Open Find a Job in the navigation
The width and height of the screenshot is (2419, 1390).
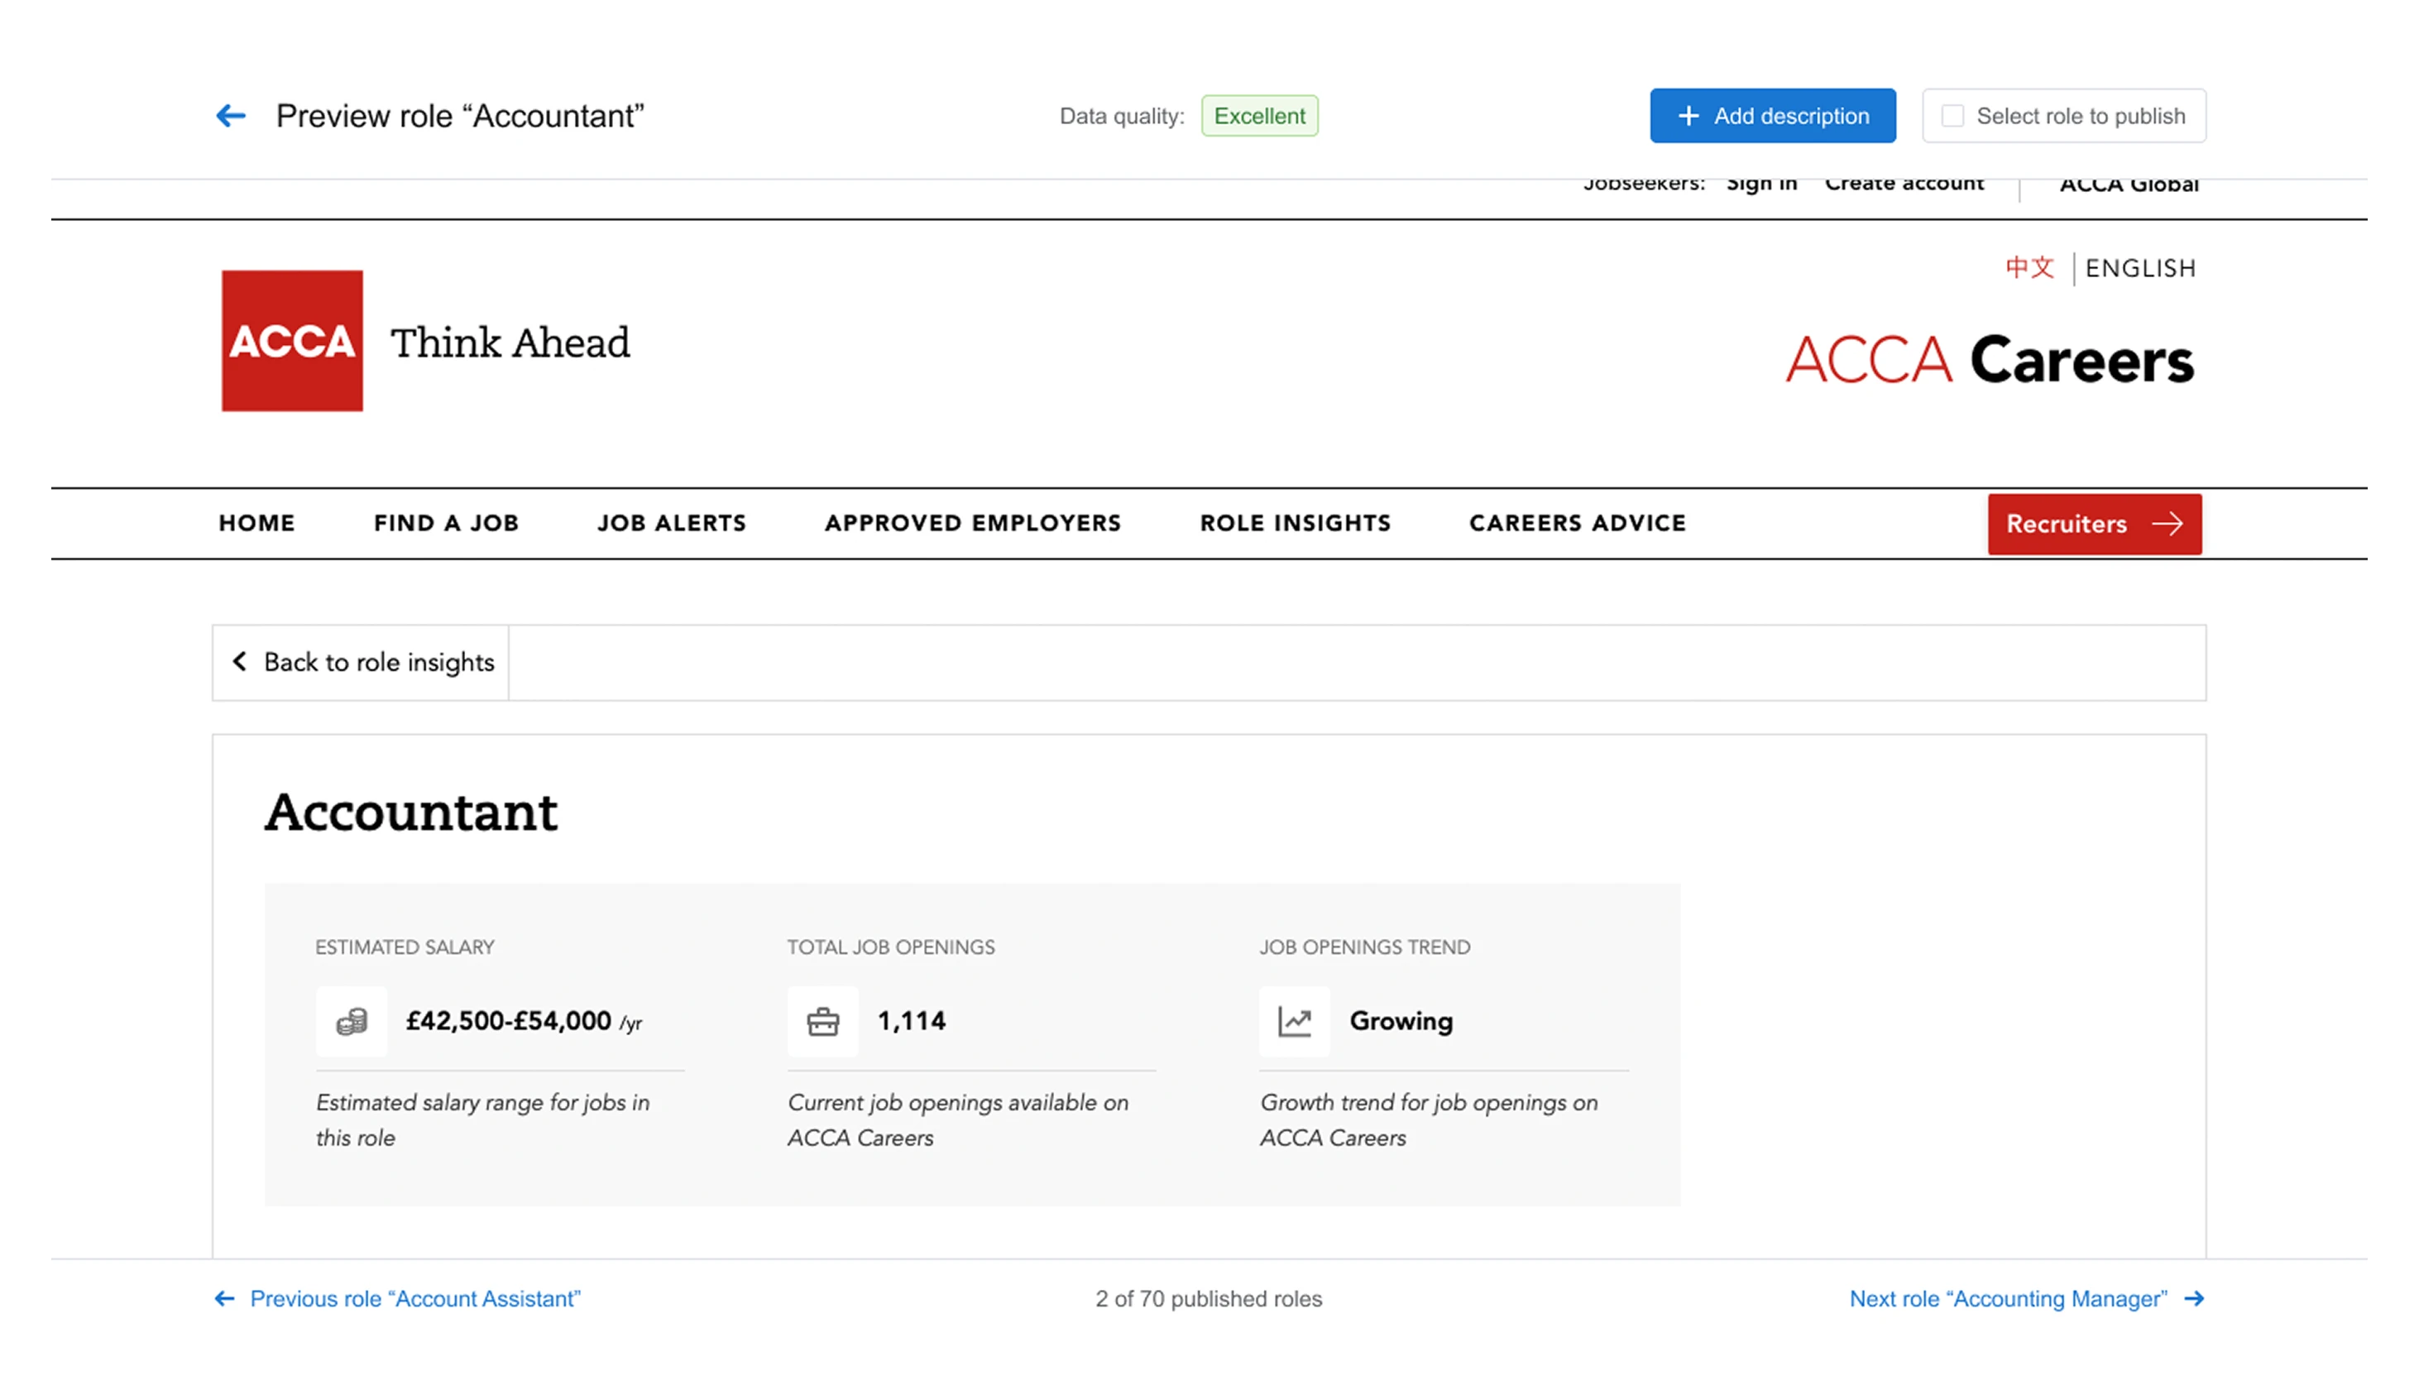(447, 523)
